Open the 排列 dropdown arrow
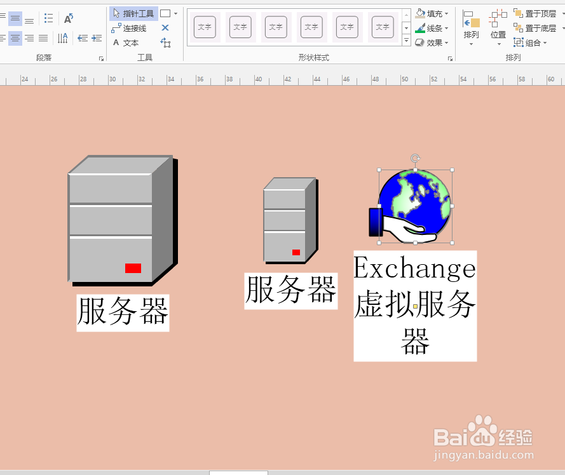Viewport: 565px width, 475px height. pyautogui.click(x=472, y=44)
